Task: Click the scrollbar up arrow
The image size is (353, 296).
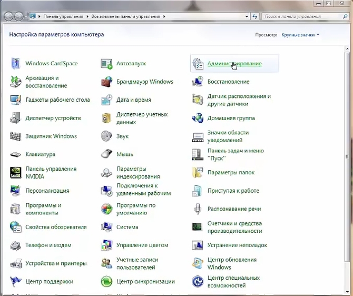Action: (347, 48)
